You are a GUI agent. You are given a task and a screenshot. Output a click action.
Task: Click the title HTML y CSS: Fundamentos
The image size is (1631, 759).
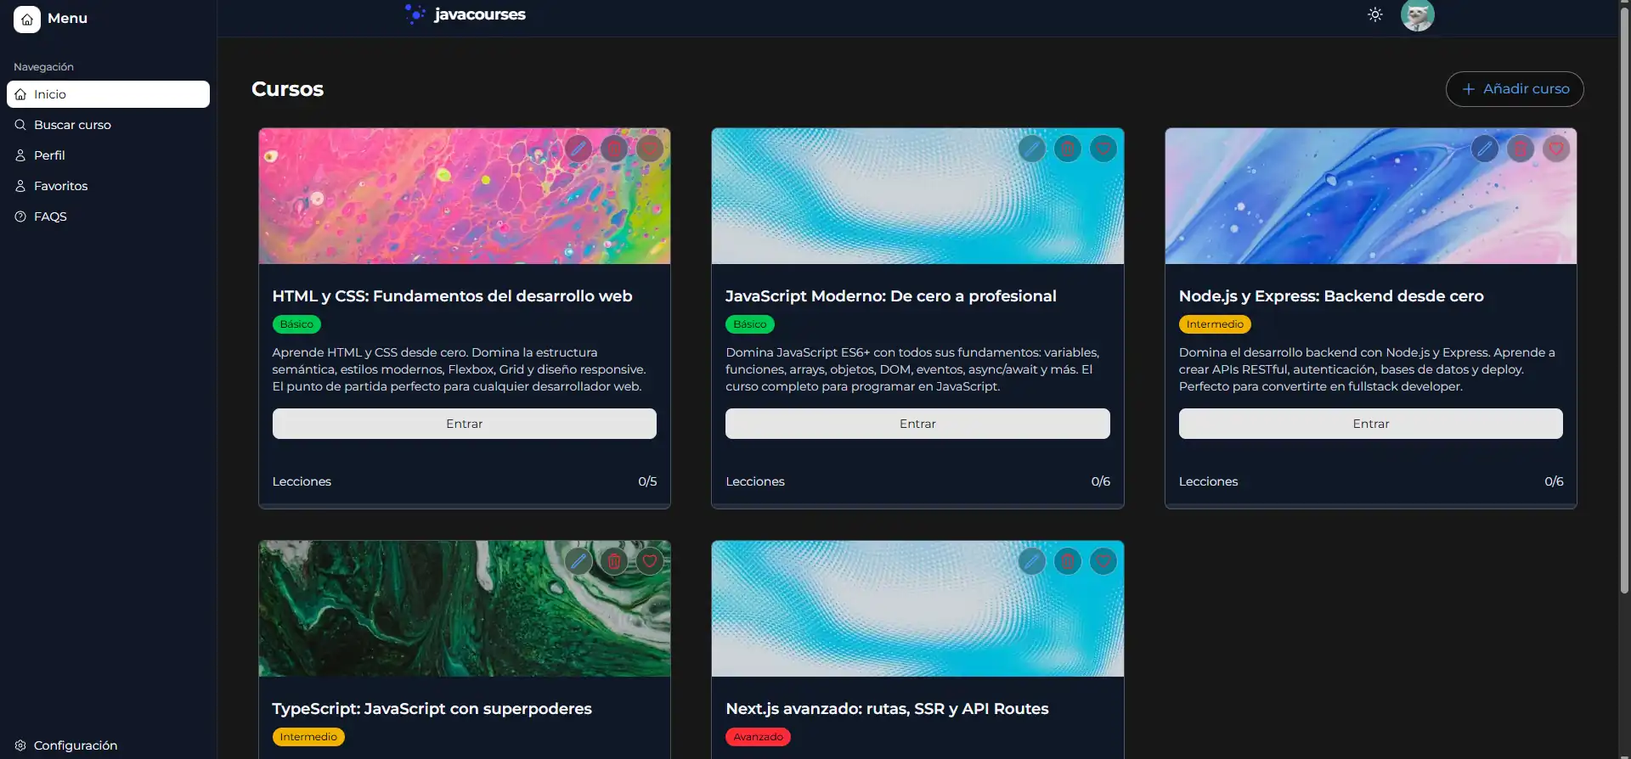pos(453,296)
